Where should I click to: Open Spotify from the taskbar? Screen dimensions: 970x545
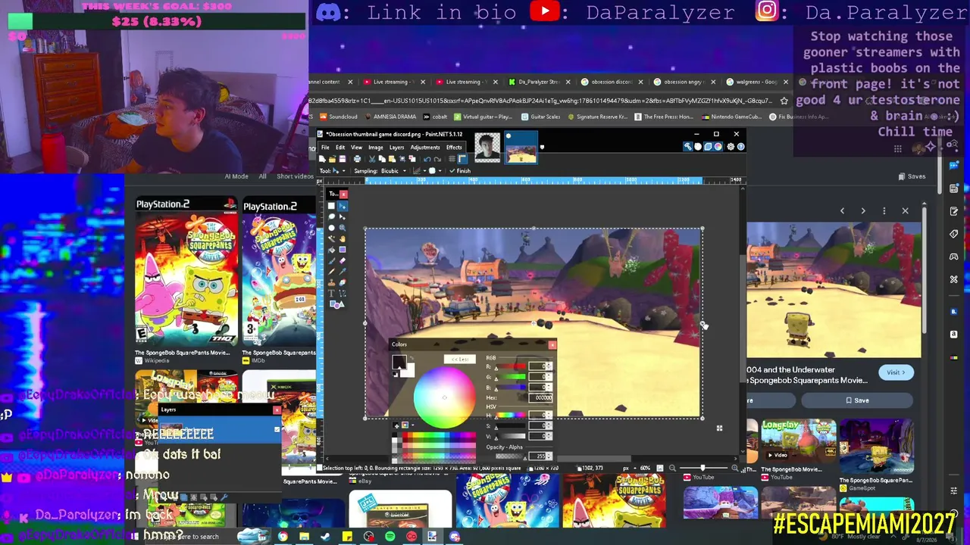click(390, 537)
